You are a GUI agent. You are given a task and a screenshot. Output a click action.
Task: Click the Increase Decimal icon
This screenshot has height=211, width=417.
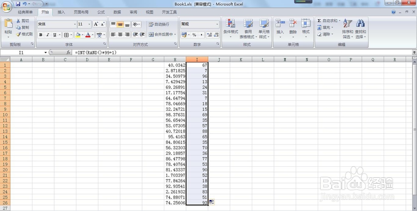209,35
